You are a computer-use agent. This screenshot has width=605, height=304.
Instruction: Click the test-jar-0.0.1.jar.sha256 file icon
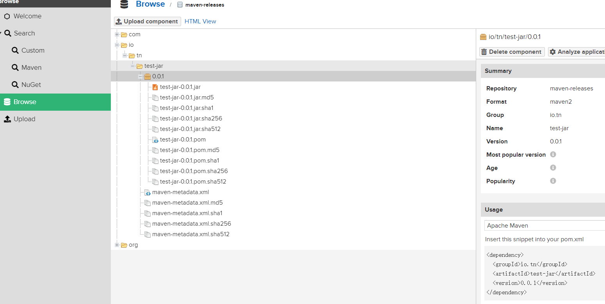tap(155, 118)
